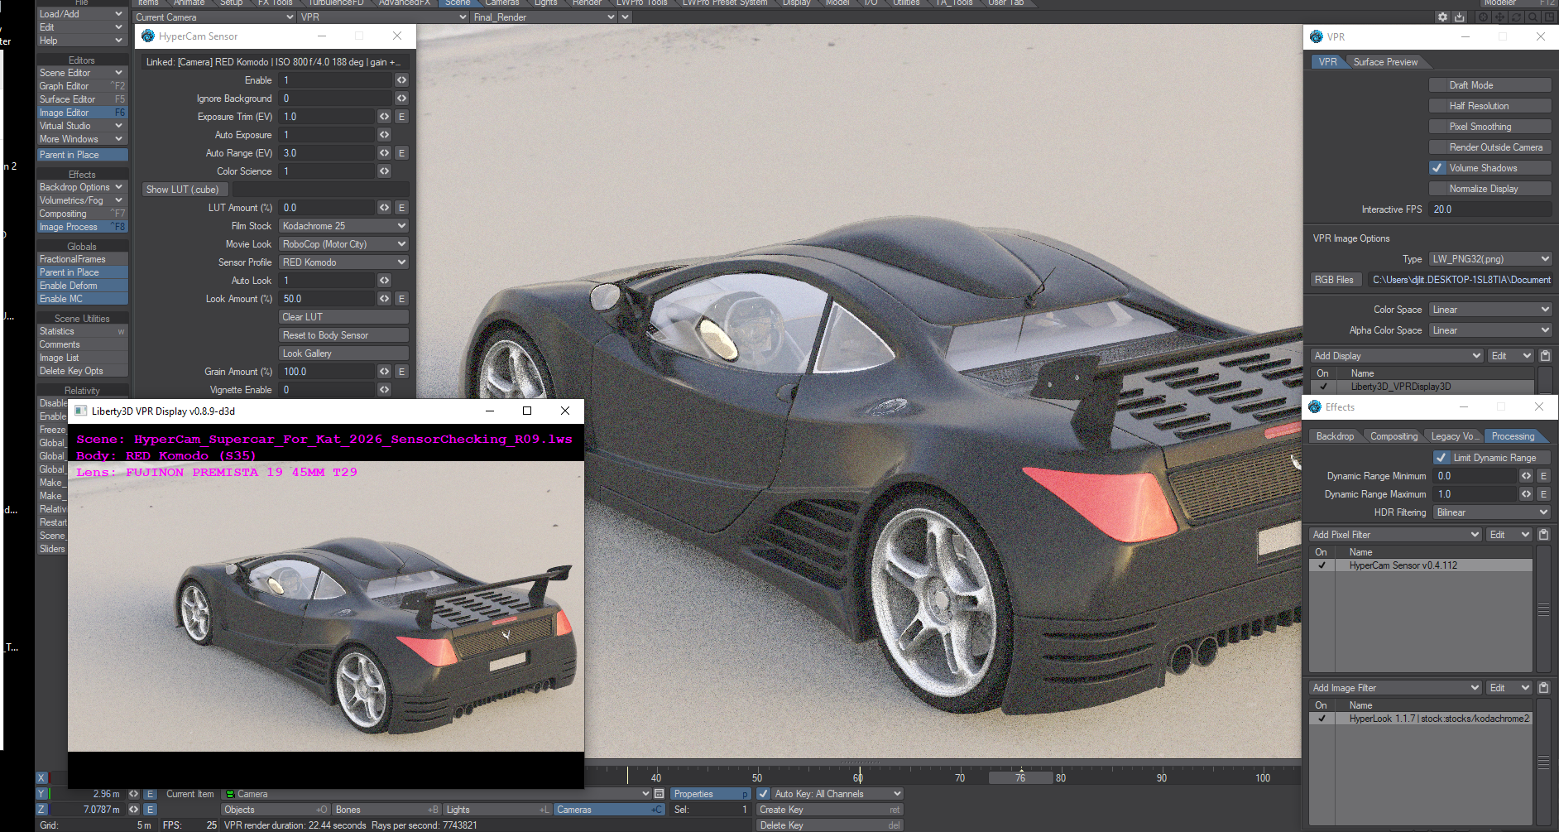Open VPR image Type dropdown LW_PNG32
The width and height of the screenshot is (1559, 832).
coord(1490,259)
